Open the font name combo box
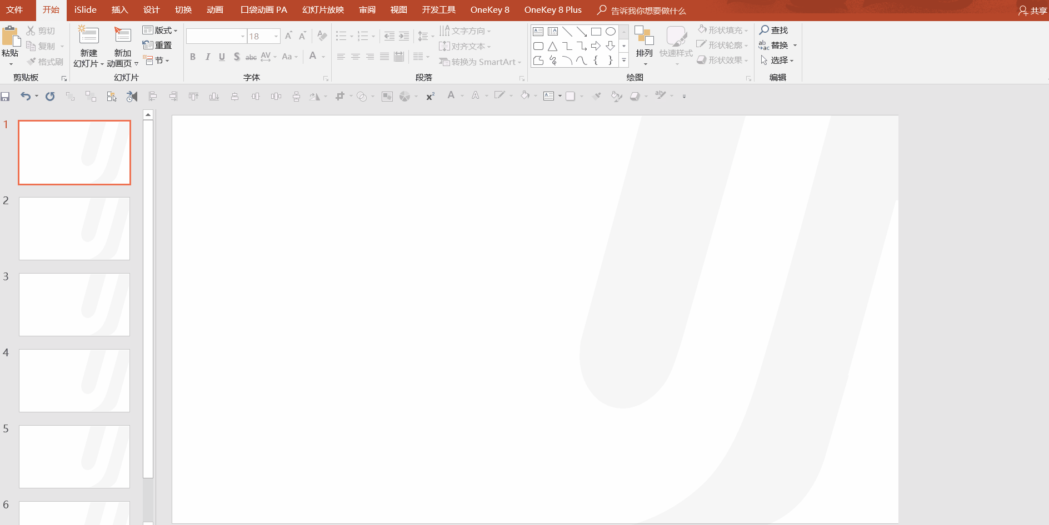Screen dimensions: 1049x525 (216, 36)
